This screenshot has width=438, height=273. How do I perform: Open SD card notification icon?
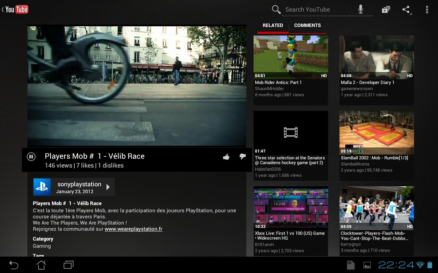coord(350,265)
